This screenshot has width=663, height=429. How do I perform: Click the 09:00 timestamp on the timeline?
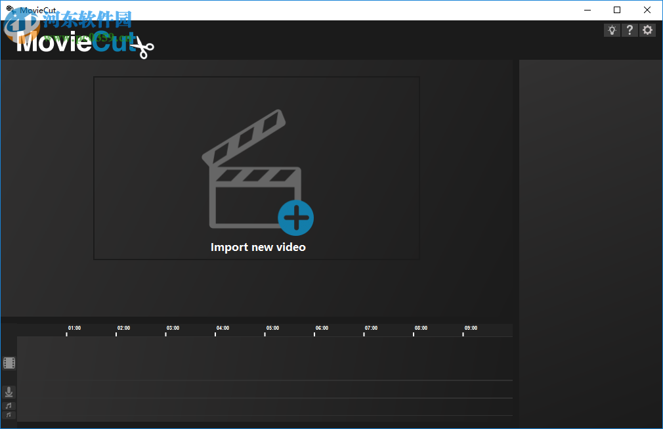[x=470, y=328]
